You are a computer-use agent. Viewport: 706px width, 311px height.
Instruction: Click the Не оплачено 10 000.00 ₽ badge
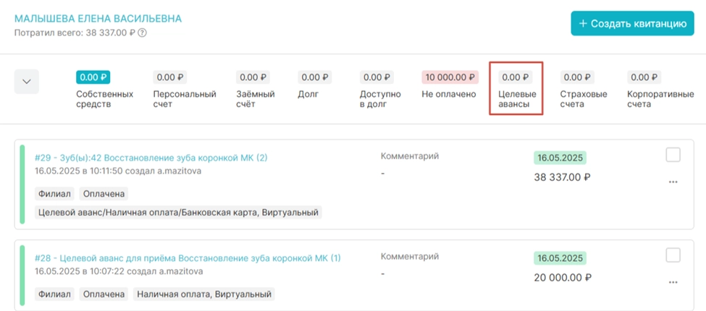click(x=450, y=77)
